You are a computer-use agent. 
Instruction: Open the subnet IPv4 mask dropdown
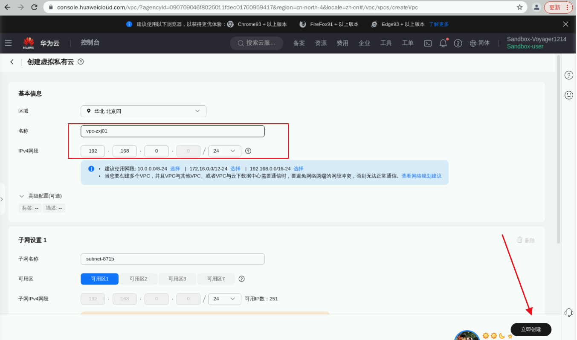click(225, 299)
